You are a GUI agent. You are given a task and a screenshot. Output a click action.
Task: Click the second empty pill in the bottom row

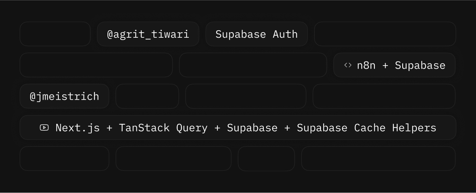173,158
